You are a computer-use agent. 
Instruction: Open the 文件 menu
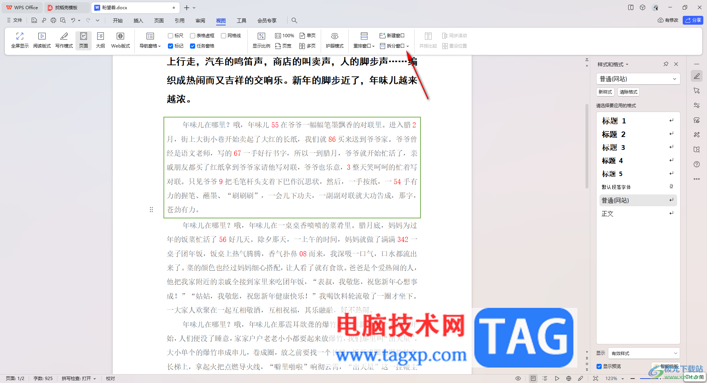pyautogui.click(x=15, y=20)
